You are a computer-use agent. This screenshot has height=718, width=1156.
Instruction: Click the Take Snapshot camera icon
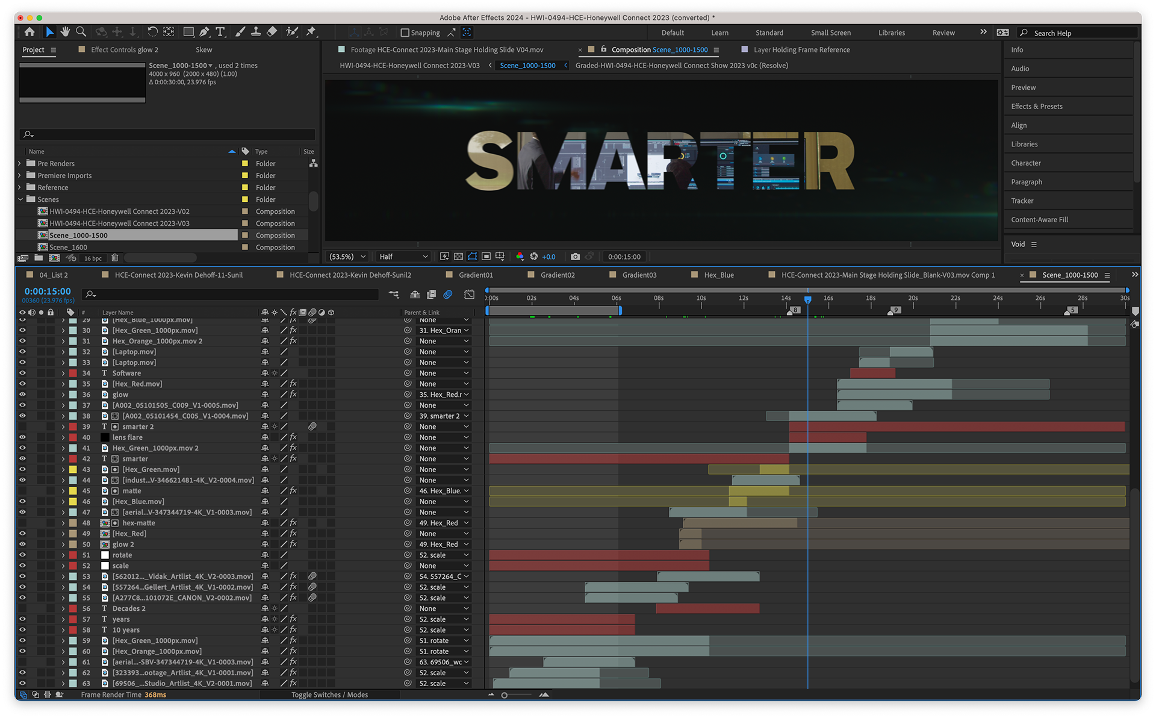tap(576, 257)
